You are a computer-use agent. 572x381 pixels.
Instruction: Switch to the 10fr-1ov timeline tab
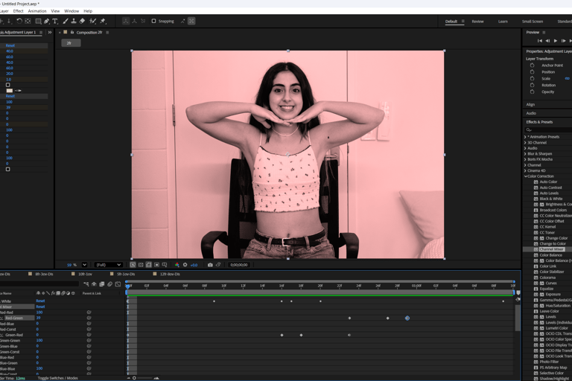(85, 274)
